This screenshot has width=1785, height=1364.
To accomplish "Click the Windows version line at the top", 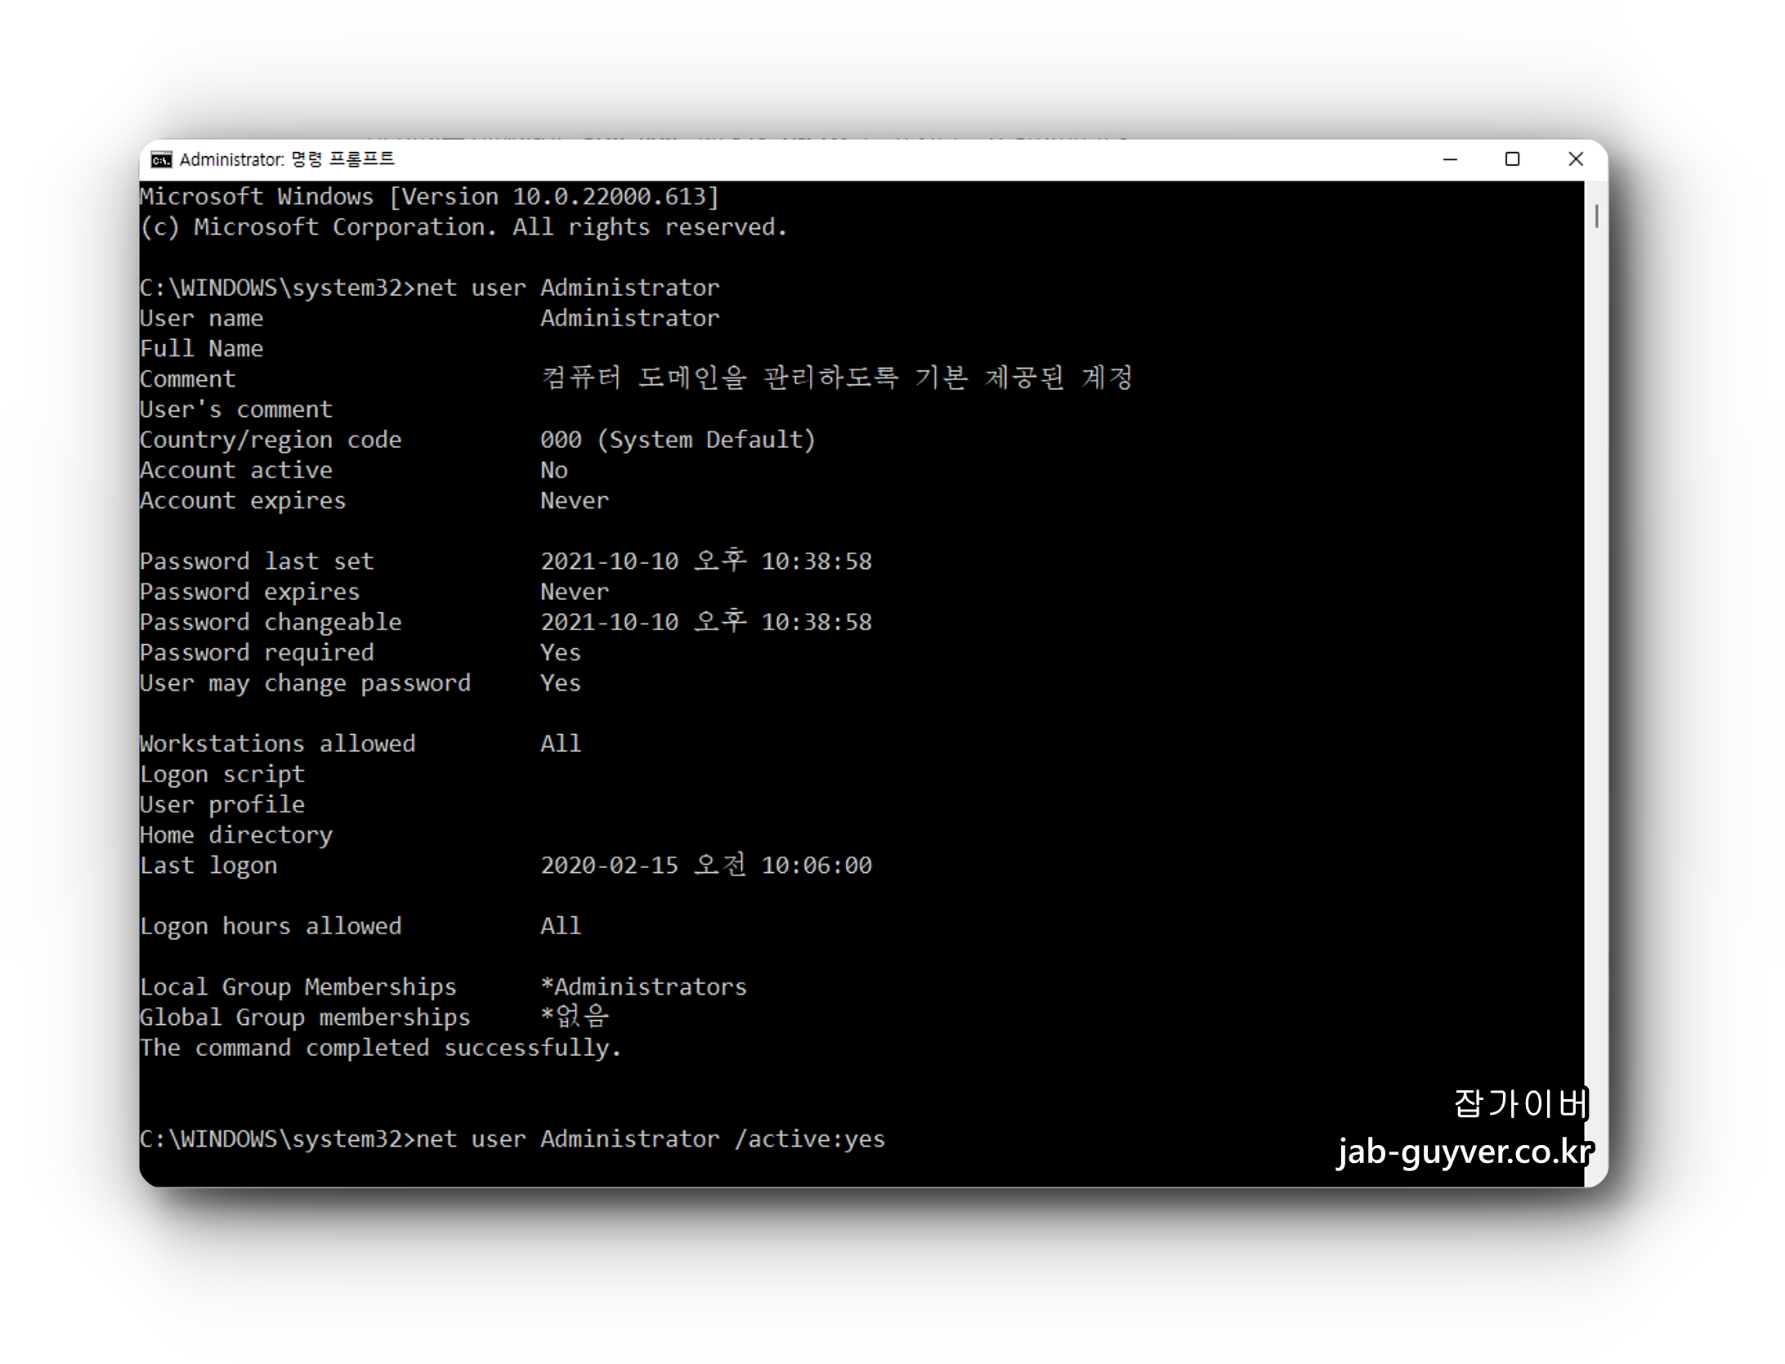I will pyautogui.click(x=429, y=197).
